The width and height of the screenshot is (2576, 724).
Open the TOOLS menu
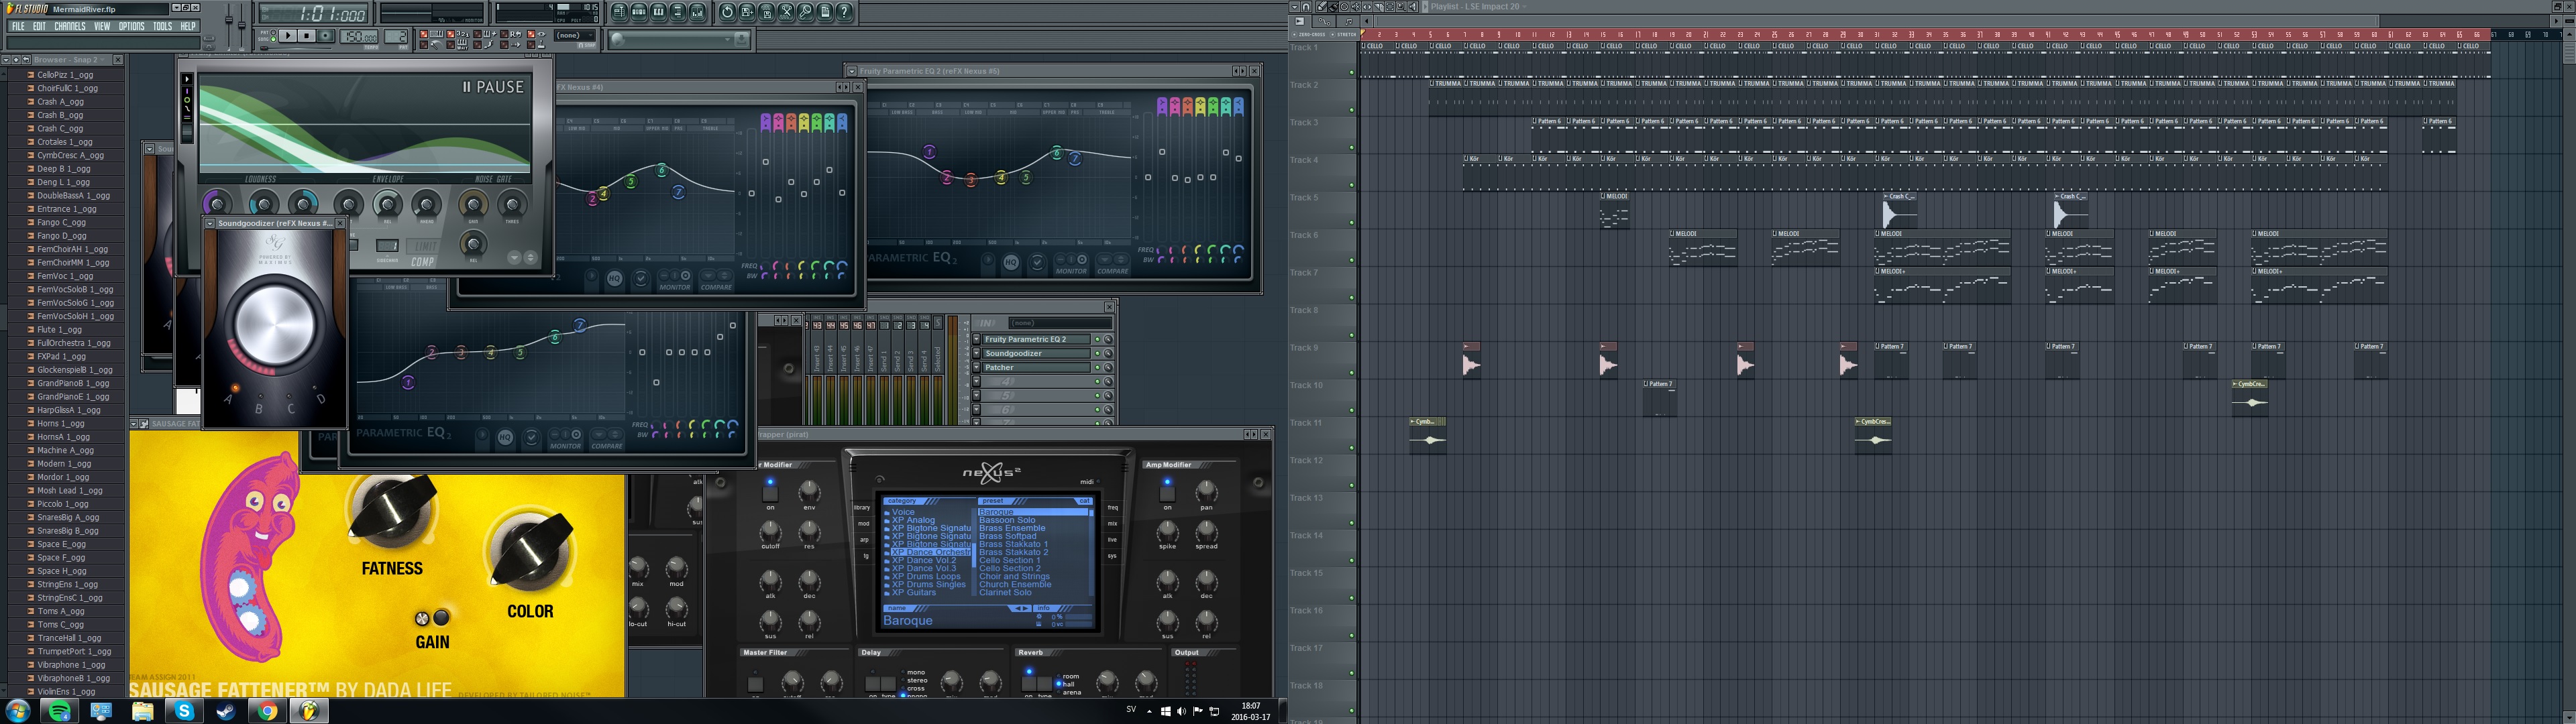162,26
